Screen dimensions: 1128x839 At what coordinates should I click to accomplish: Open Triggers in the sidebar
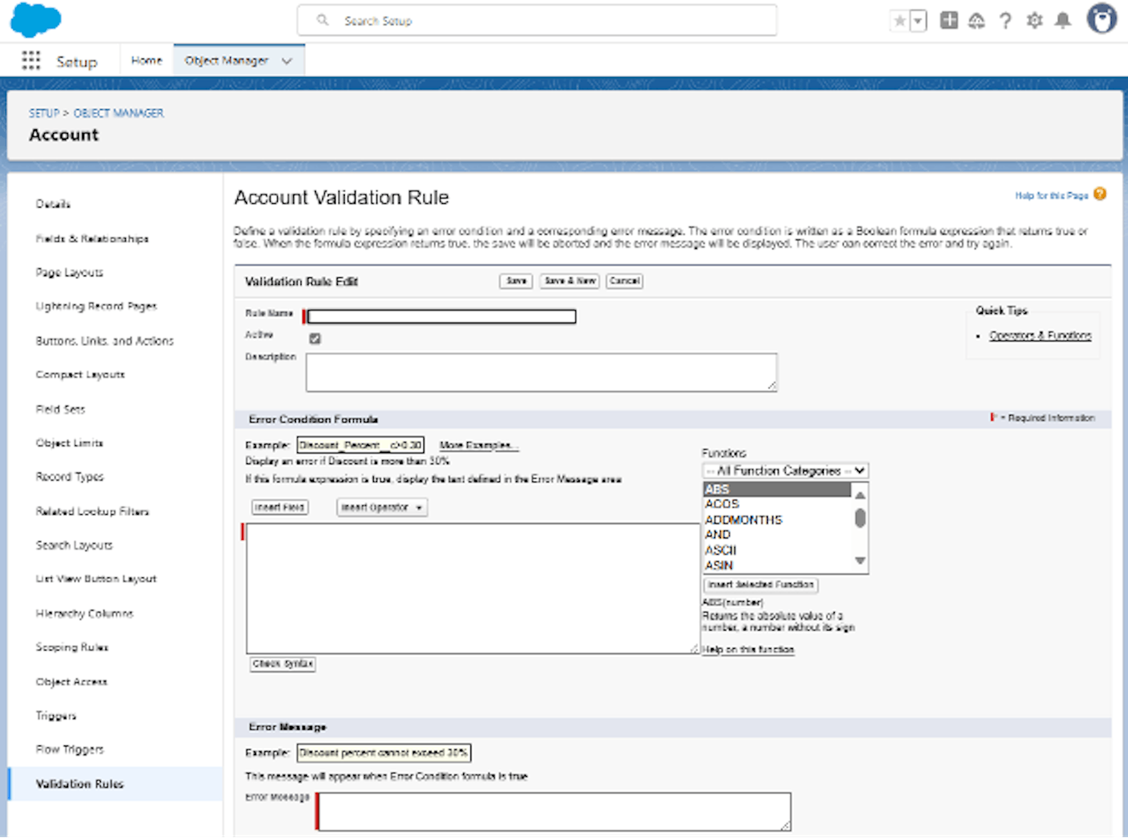tap(56, 716)
